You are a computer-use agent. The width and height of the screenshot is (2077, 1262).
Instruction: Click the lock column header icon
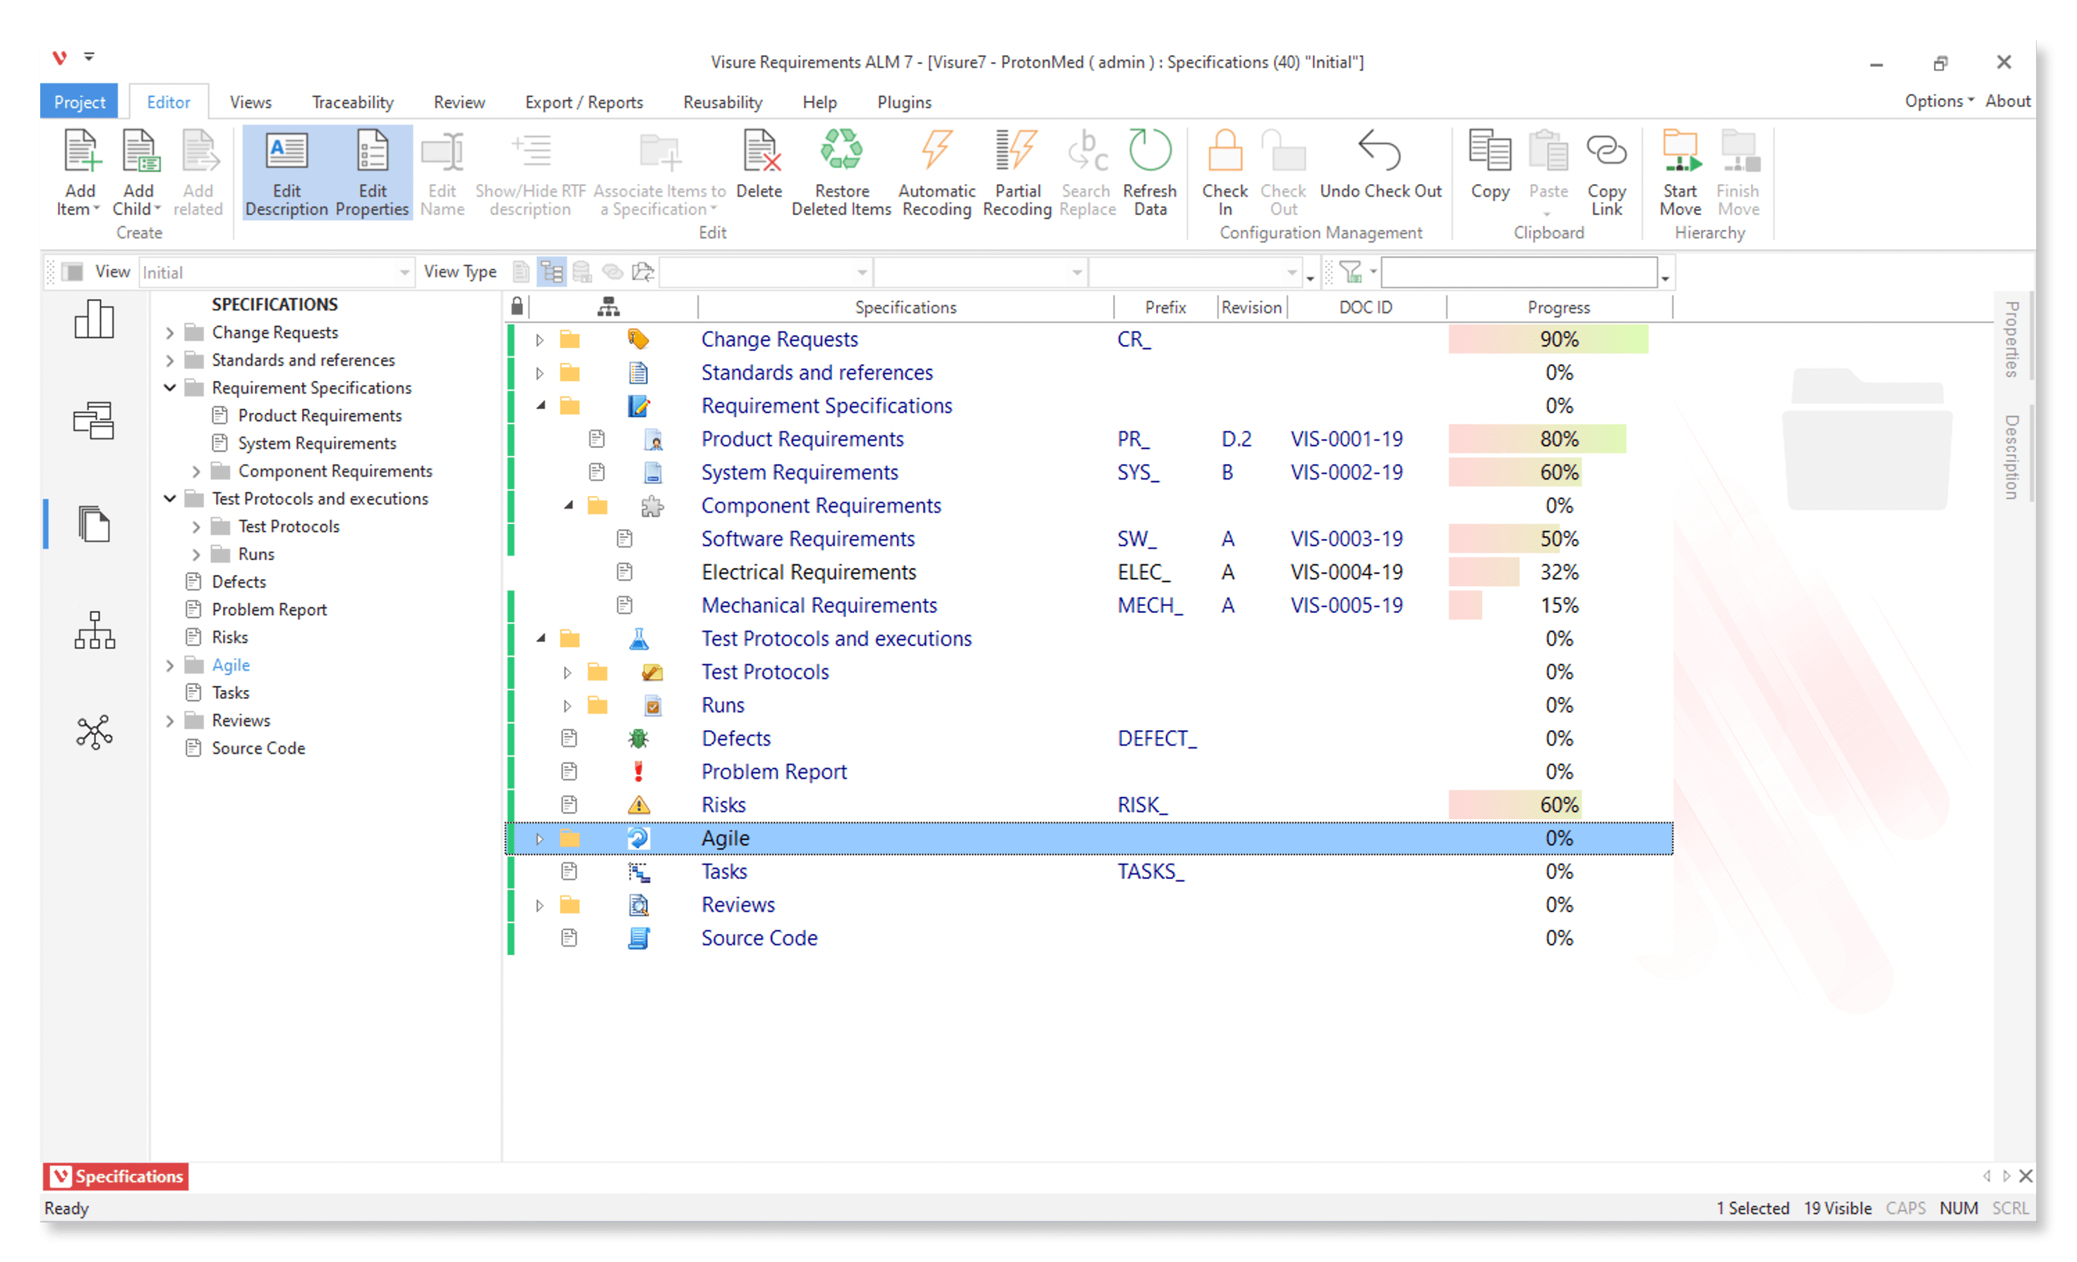(517, 307)
